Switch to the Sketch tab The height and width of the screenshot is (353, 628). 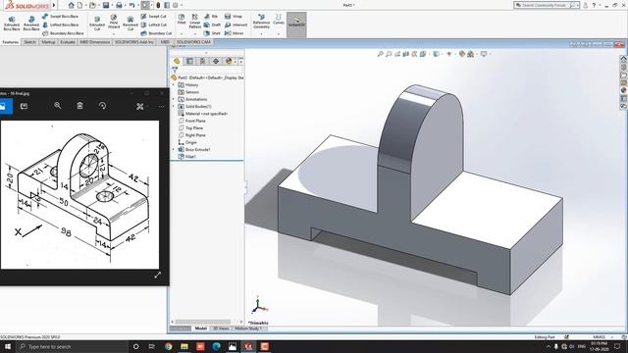(29, 42)
